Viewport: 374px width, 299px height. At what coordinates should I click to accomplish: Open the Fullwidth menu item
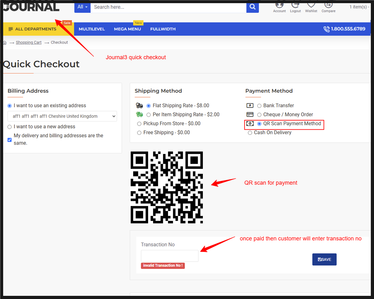pyautogui.click(x=163, y=29)
